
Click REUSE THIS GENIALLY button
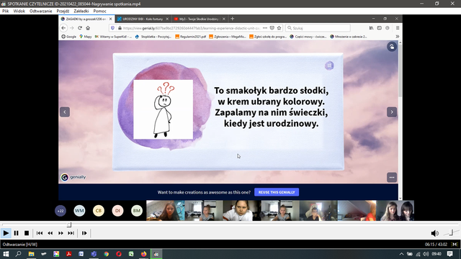[277, 192]
